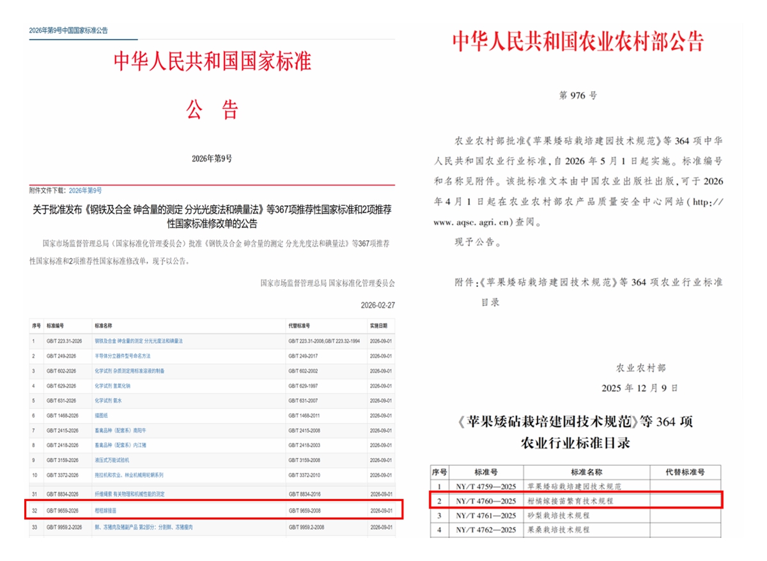767x561 pixels.
Task: Open the 2026年第9号 attachment download link
Action: pos(85,190)
